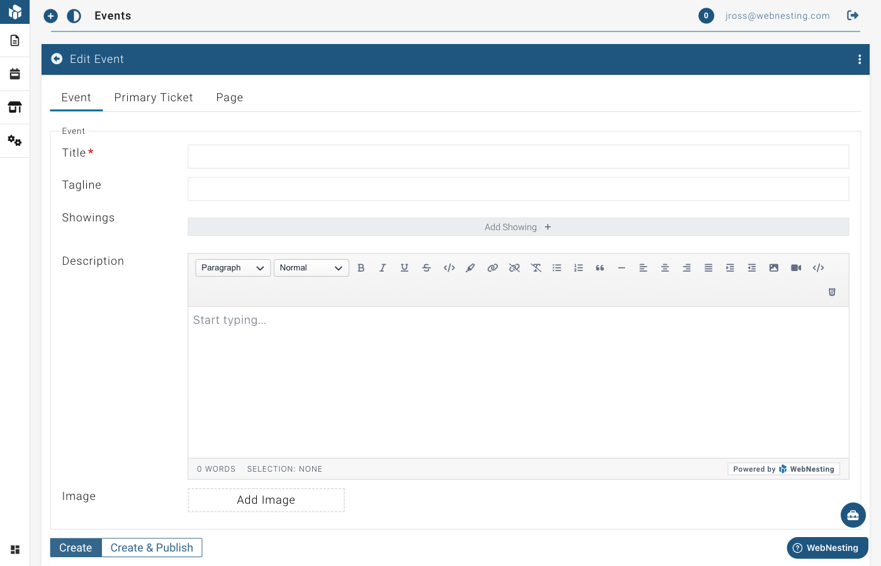The image size is (881, 566).
Task: Toggle bold formatting in the description editor
Action: click(x=361, y=267)
